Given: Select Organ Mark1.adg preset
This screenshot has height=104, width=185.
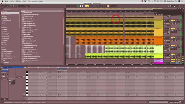Looking at the screenshot, I should pyautogui.click(x=28, y=44).
